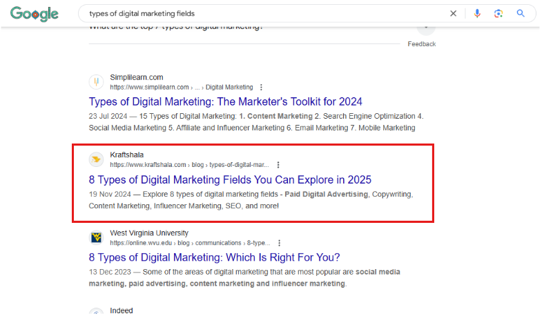Open Google Lens image search
Screen dimensions: 553x316
498,13
